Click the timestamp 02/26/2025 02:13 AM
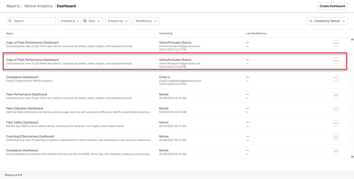 [173, 126]
